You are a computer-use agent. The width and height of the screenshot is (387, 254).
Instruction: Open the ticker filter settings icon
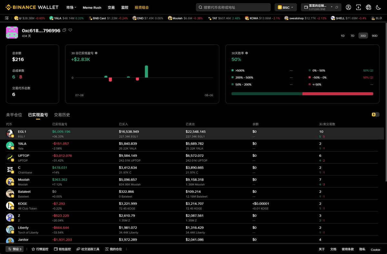7,18
